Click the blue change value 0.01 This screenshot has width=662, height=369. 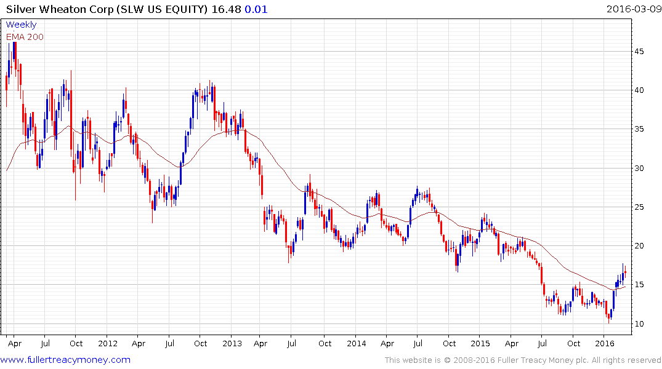pos(256,9)
